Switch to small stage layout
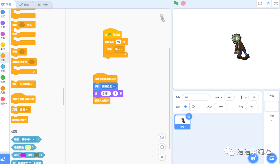280x164 pixels. point(260,3)
